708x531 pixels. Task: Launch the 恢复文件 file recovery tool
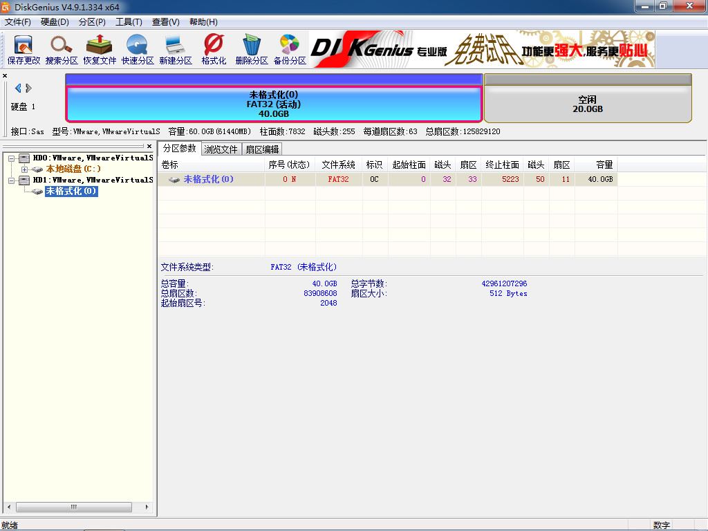pos(100,50)
